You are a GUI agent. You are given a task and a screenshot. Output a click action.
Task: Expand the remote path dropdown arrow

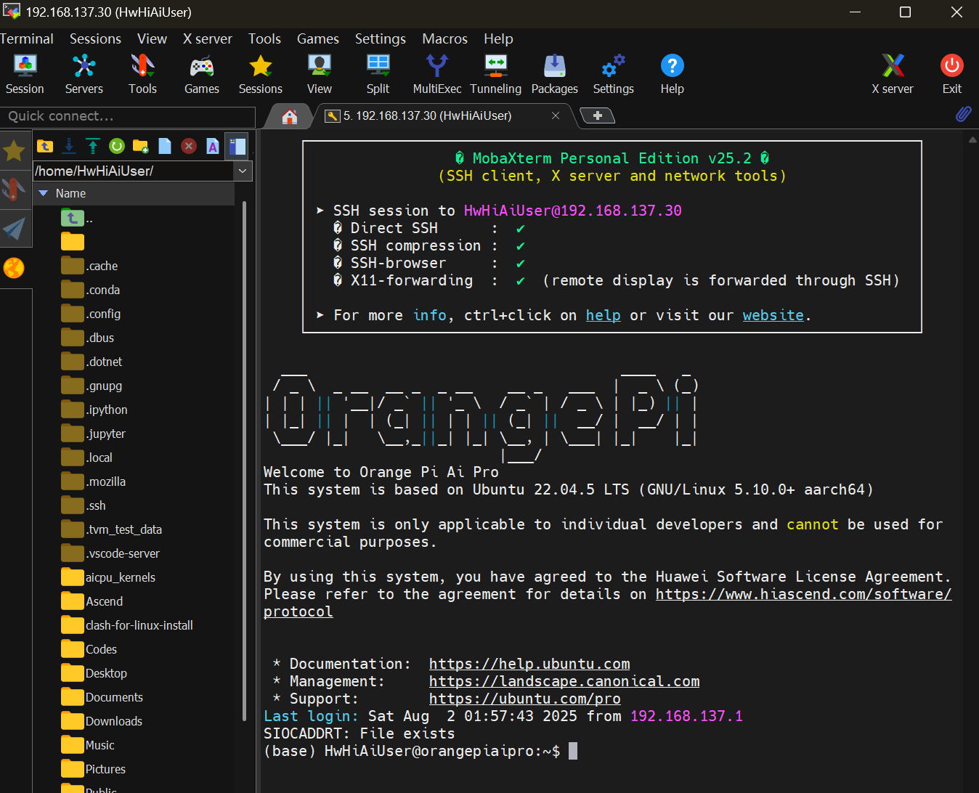[243, 171]
